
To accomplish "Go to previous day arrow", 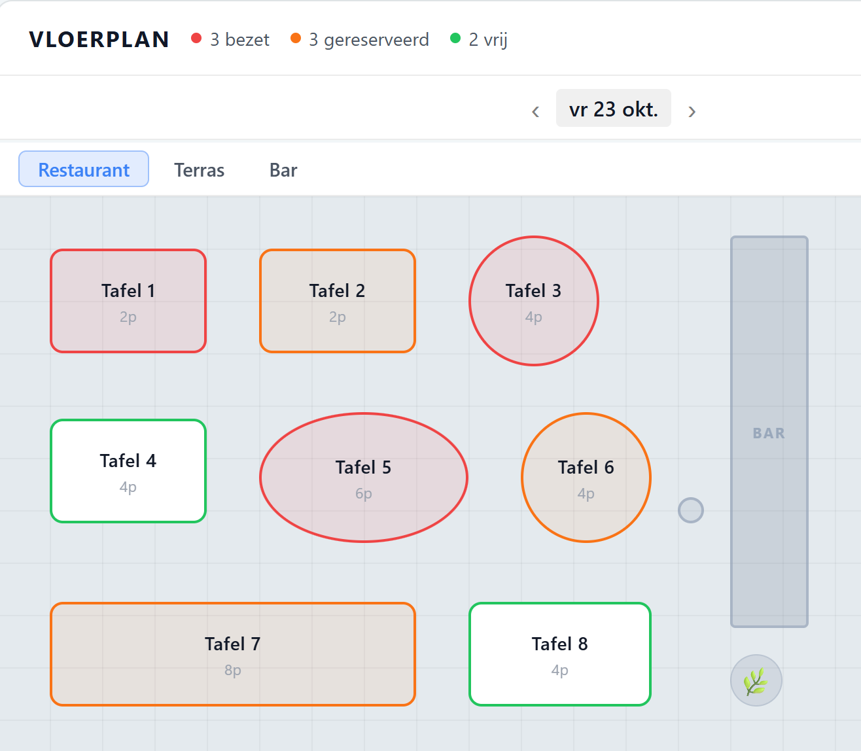I will [535, 111].
